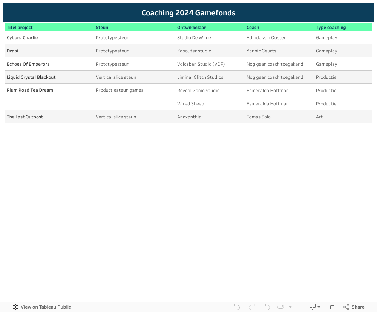Click the Coaching 2024 Gamefonds title banner
The image size is (377, 312).
pos(188,13)
